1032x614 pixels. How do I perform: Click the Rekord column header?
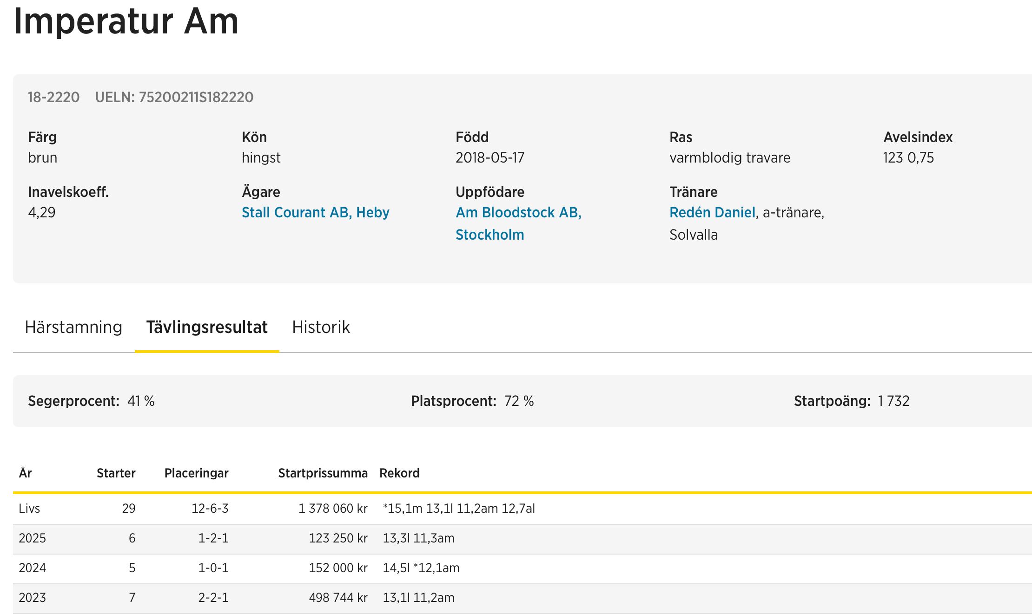[x=399, y=473]
